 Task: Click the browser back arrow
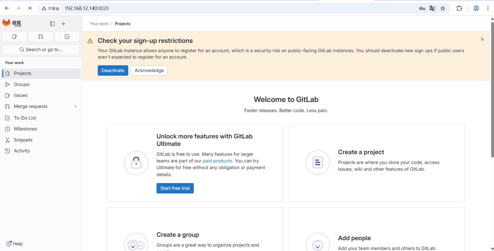[7, 8]
